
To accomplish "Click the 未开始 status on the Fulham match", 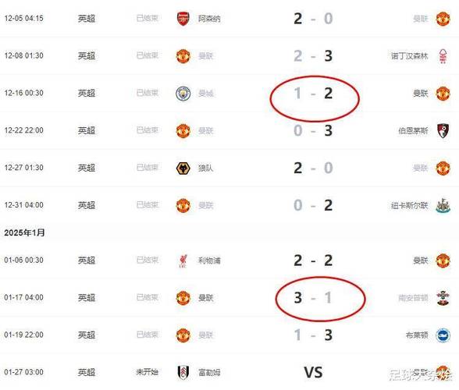I will 148,372.
